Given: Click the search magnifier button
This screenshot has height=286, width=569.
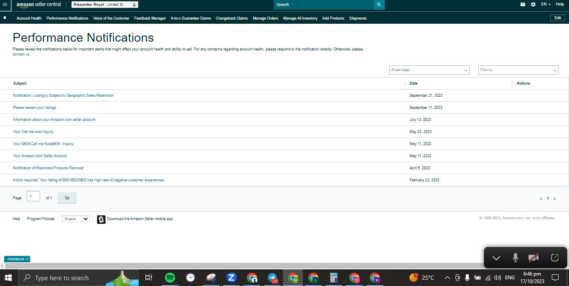Looking at the screenshot, I should pyautogui.click(x=379, y=5).
